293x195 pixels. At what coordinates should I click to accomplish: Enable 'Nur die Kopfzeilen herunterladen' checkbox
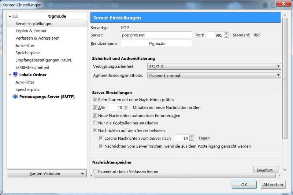95,123
